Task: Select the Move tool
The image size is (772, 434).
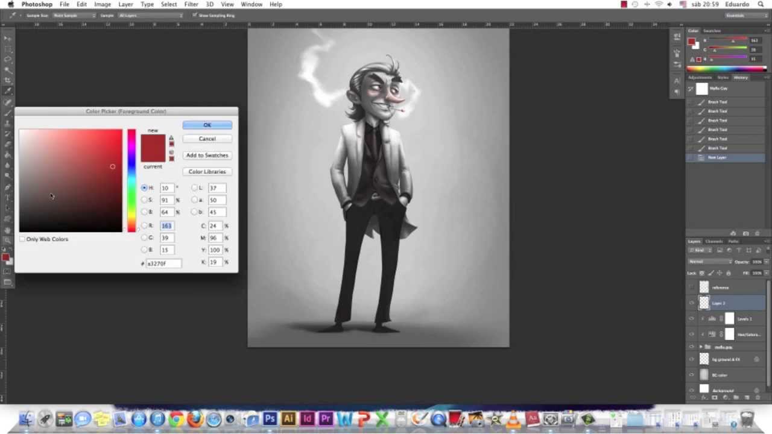Action: (8, 37)
